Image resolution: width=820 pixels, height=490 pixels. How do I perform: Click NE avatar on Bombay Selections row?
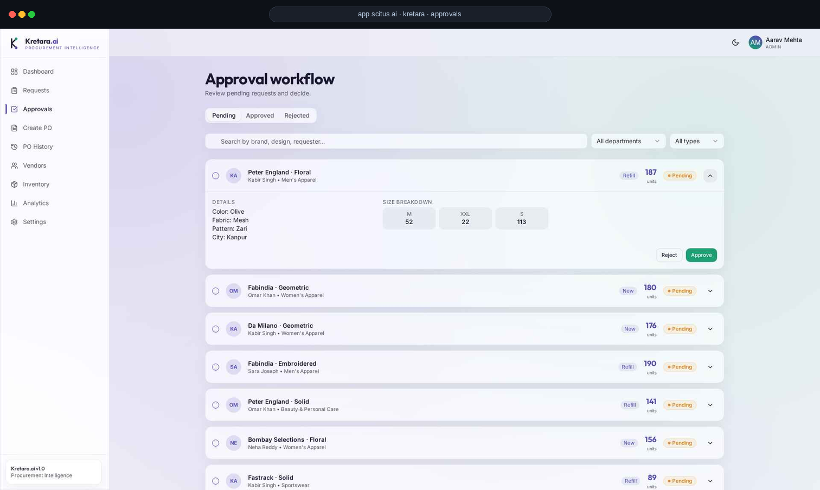point(234,443)
